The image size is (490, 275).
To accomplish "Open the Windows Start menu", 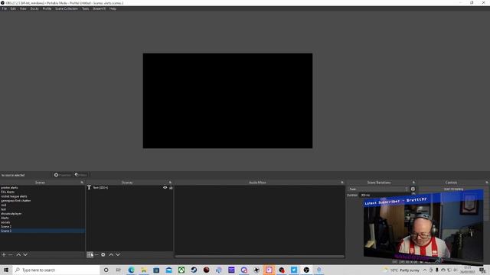I will [x=6, y=270].
